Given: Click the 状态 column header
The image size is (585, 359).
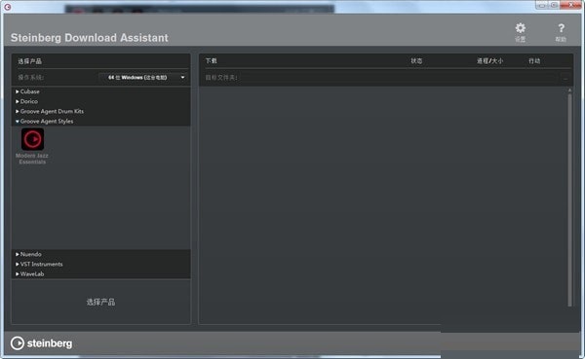Looking at the screenshot, I should (416, 60).
